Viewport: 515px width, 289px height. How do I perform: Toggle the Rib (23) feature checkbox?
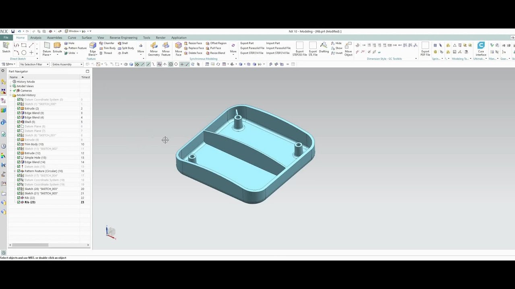[x=19, y=202]
